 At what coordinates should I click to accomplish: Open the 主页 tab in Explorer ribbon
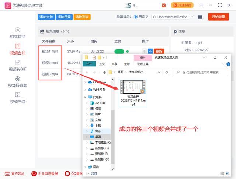coord(102,64)
